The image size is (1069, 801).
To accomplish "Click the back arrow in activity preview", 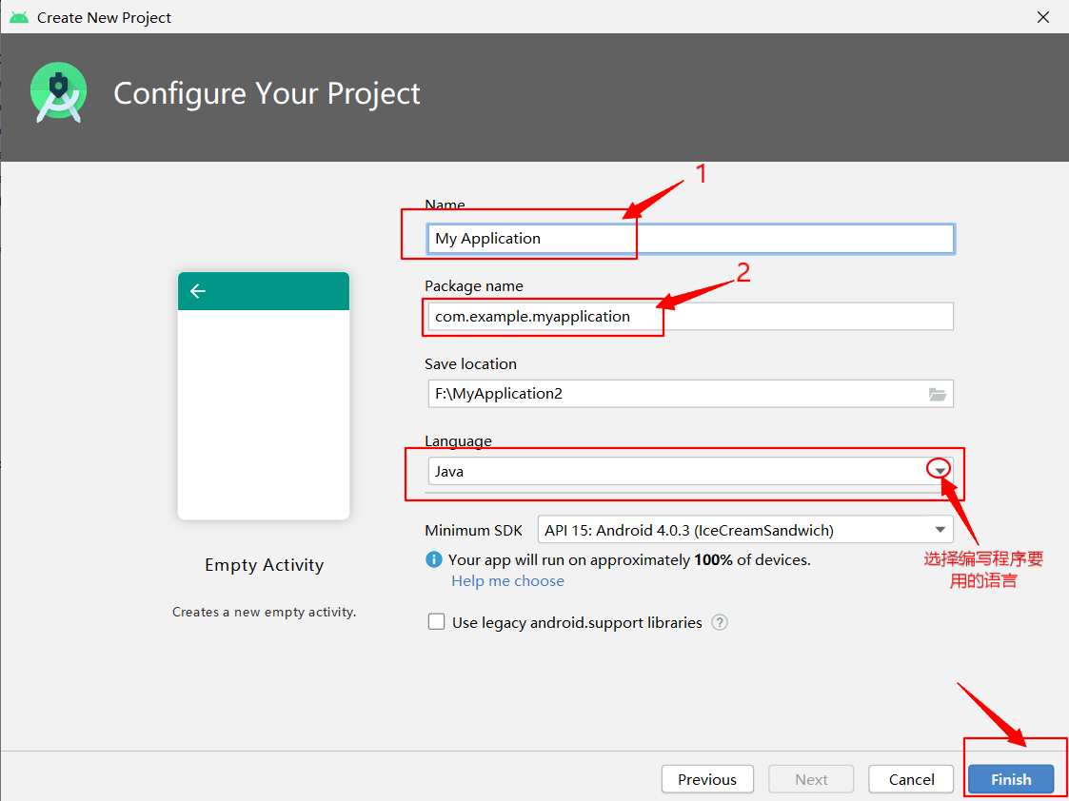I will tap(198, 291).
